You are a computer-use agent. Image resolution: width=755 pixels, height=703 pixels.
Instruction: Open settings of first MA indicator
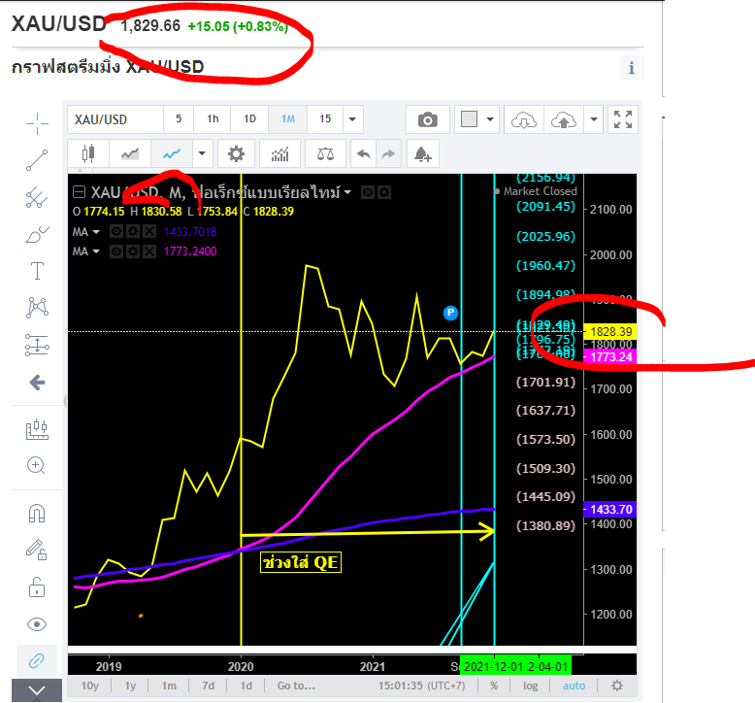click(133, 232)
